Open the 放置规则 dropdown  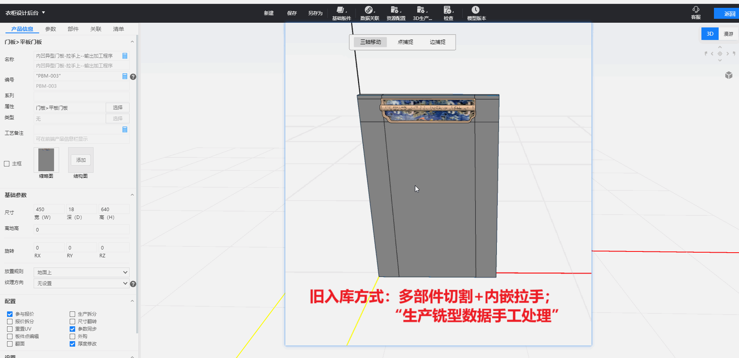pos(81,272)
